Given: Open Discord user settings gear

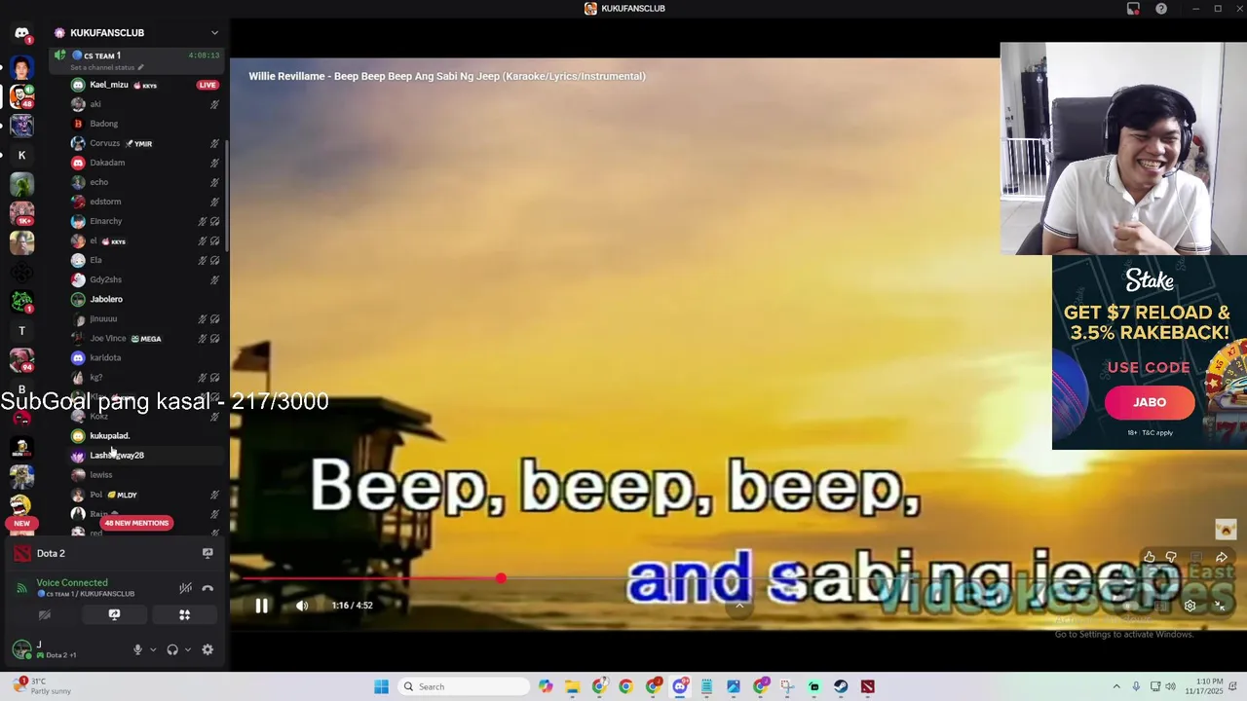Looking at the screenshot, I should click(x=208, y=649).
